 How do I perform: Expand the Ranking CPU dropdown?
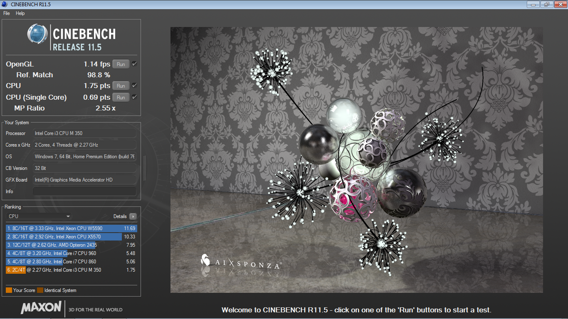click(x=39, y=216)
